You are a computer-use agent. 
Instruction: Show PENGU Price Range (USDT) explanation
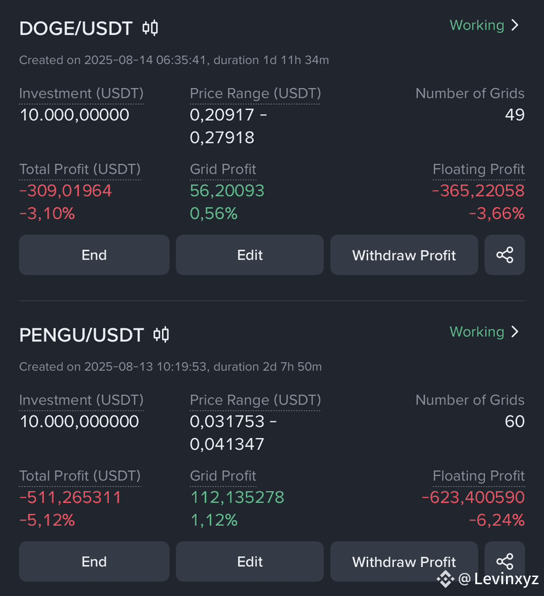click(255, 400)
